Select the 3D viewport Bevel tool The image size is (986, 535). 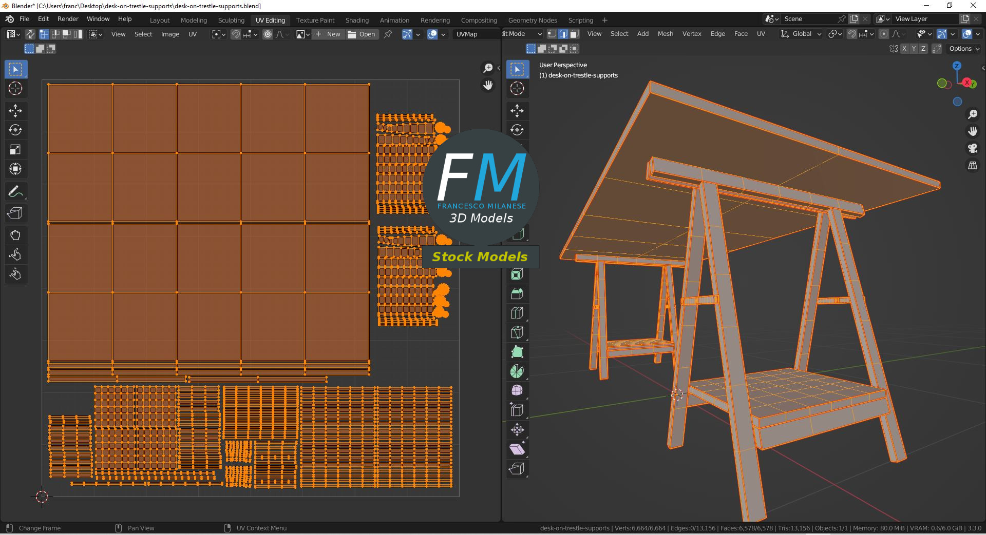[517, 294]
